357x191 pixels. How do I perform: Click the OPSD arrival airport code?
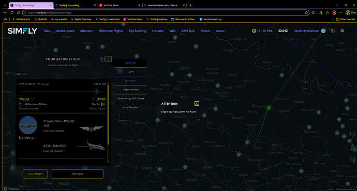coord(101,99)
